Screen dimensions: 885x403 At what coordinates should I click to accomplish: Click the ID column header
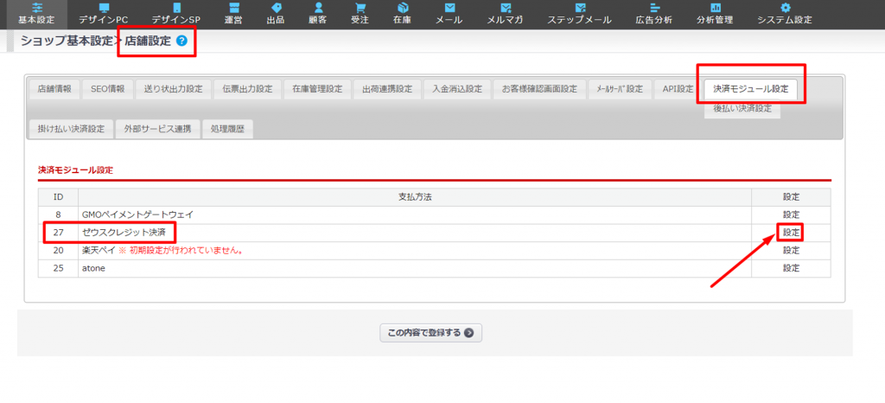point(58,197)
